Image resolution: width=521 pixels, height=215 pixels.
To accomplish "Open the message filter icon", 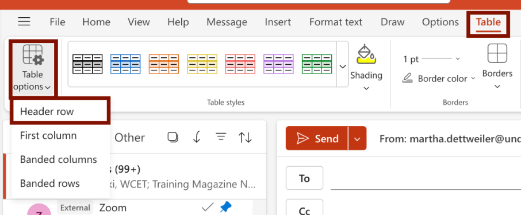I will (x=221, y=137).
